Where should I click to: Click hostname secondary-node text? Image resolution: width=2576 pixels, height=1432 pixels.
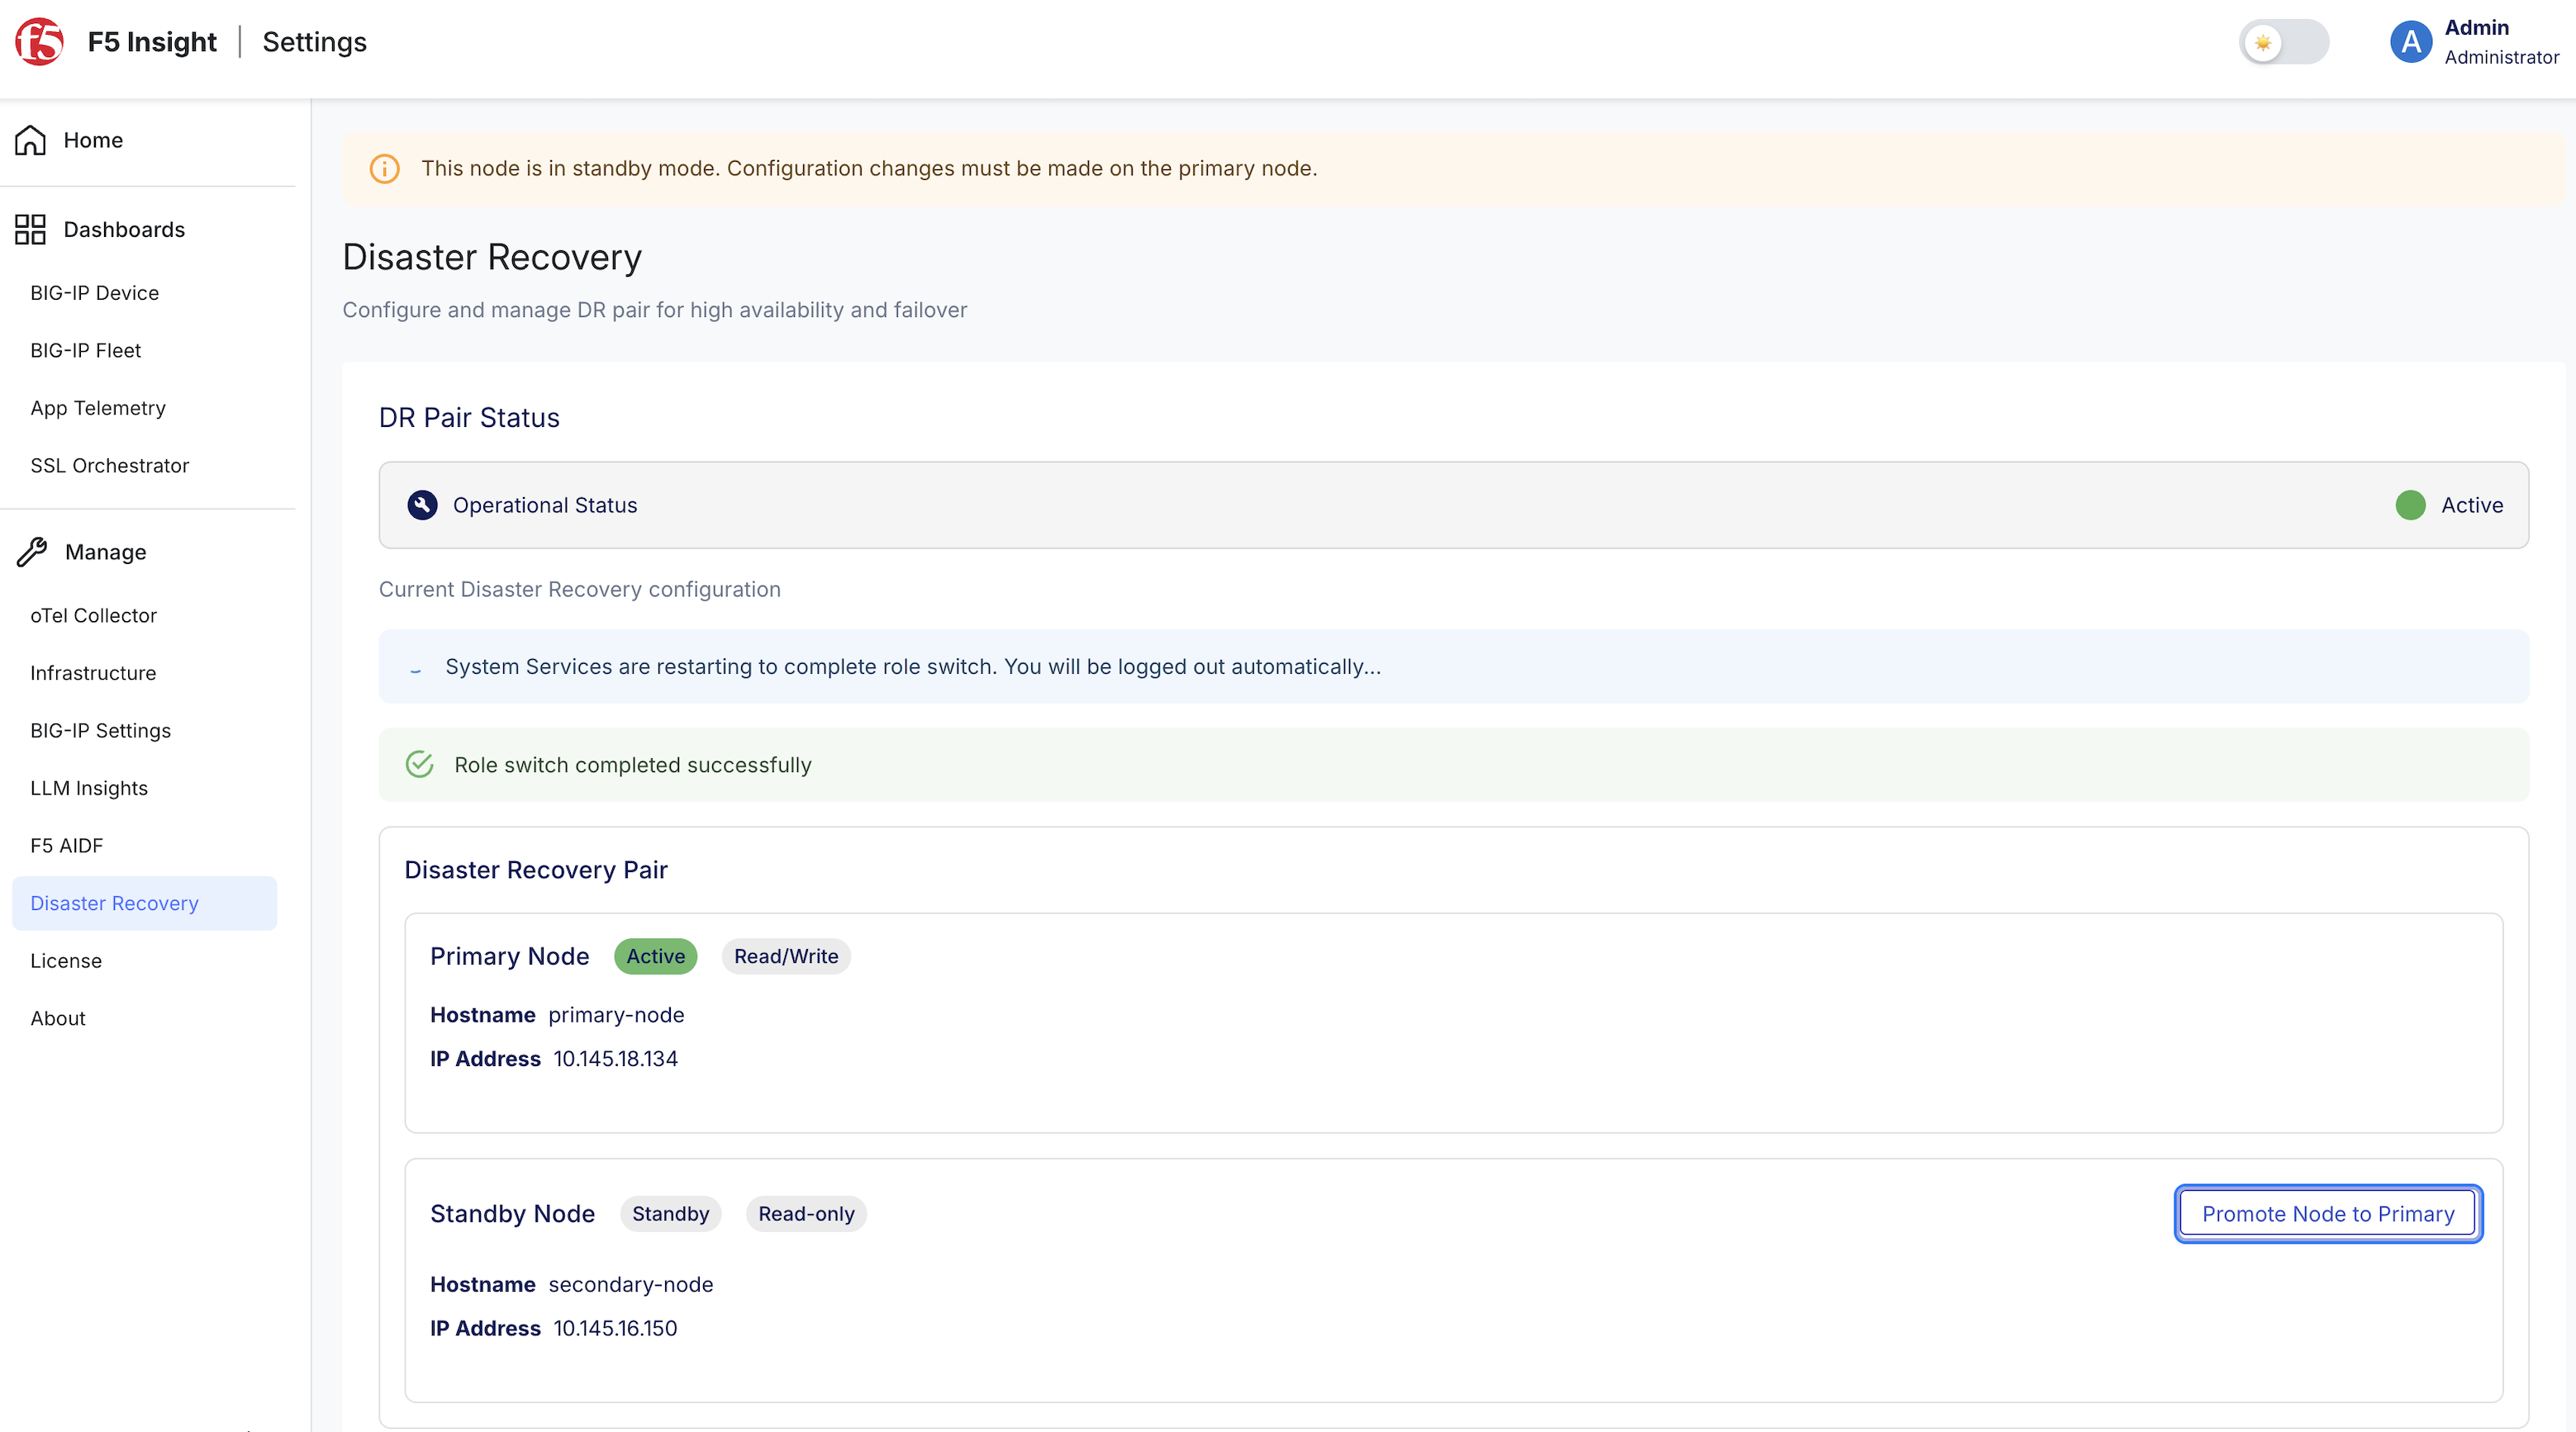click(631, 1284)
